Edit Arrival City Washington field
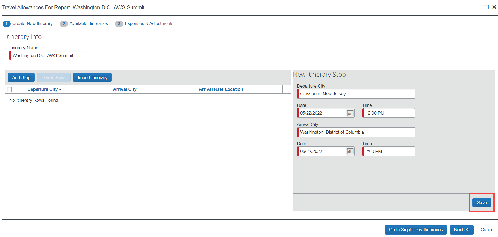Screen dimensions: 498x237 pyautogui.click(x=356, y=132)
